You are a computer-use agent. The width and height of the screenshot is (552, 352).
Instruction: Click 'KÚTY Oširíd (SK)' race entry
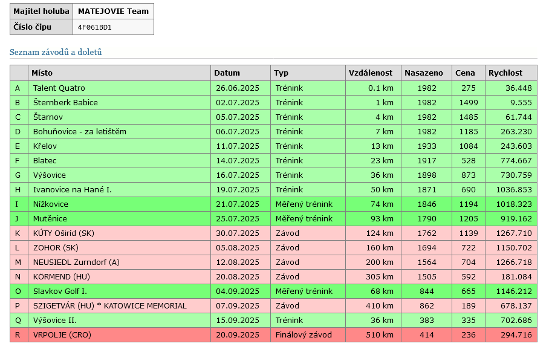point(63,233)
